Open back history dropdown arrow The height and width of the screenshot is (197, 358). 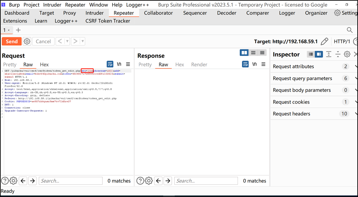pyautogui.click(x=67, y=41)
